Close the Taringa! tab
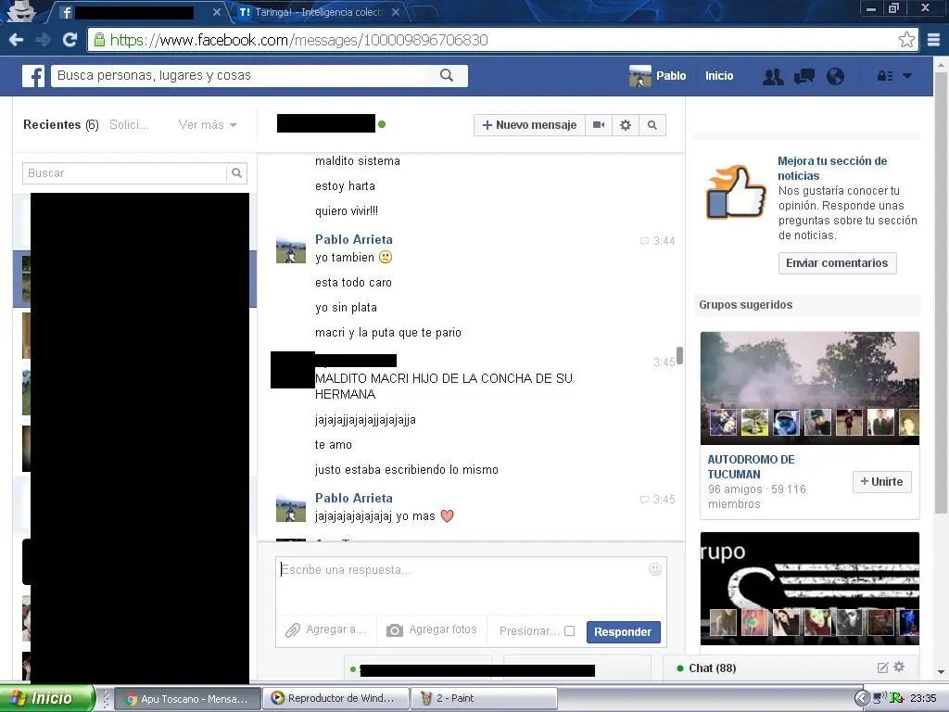Viewport: 949px width, 712px height. tap(395, 12)
